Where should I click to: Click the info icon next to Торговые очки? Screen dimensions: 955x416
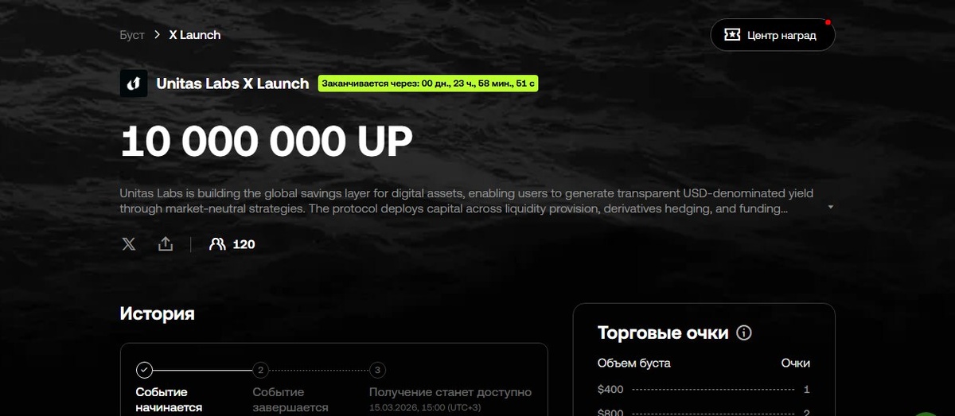[x=744, y=332]
